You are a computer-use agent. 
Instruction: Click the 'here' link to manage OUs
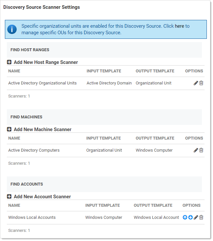coord(180,26)
